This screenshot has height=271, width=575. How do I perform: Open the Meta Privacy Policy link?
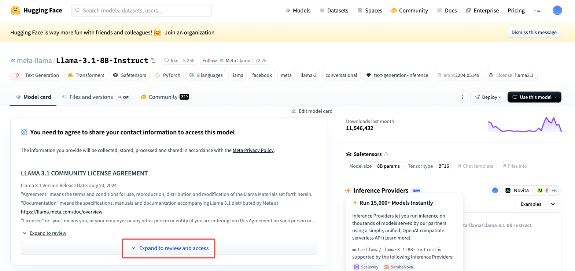pos(253,150)
